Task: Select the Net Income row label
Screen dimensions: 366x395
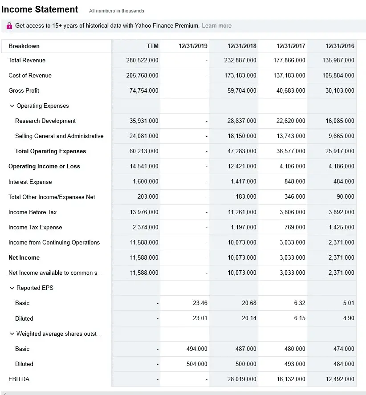Action: coord(24,258)
